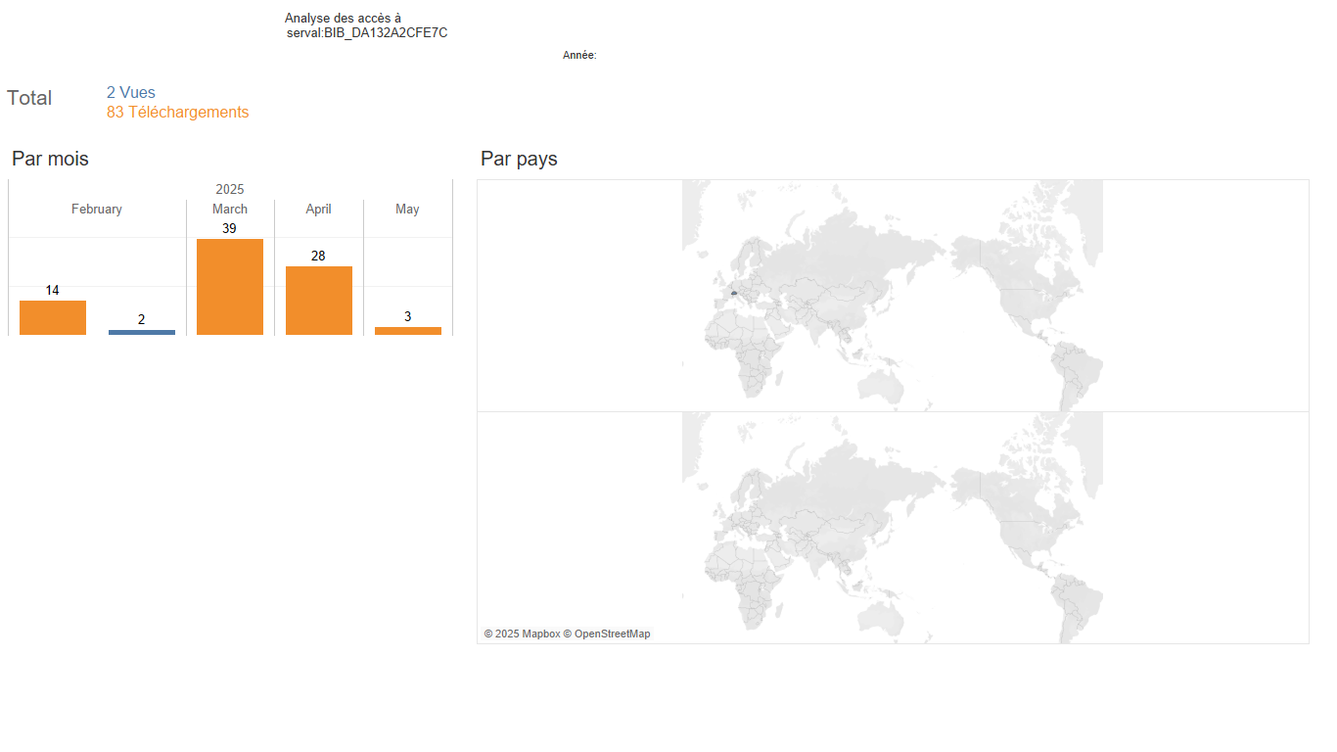Click the 'February' month header
Image resolution: width=1337 pixels, height=752 pixels.
97,210
